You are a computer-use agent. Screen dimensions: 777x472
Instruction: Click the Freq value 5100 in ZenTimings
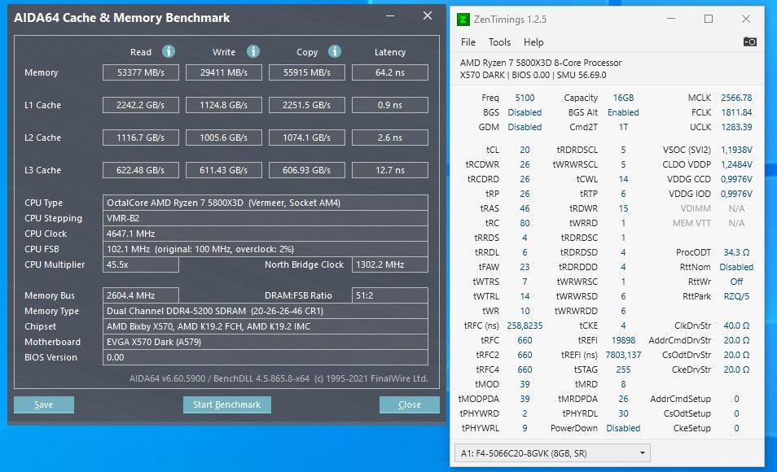pyautogui.click(x=525, y=98)
